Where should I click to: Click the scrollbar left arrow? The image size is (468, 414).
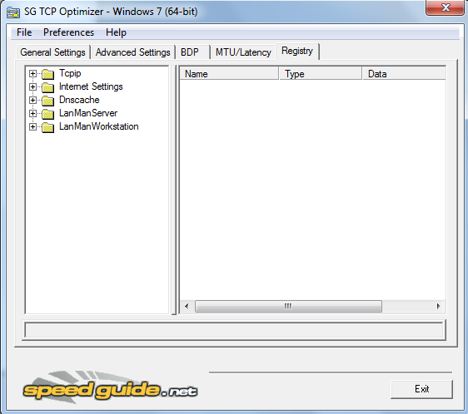point(187,307)
